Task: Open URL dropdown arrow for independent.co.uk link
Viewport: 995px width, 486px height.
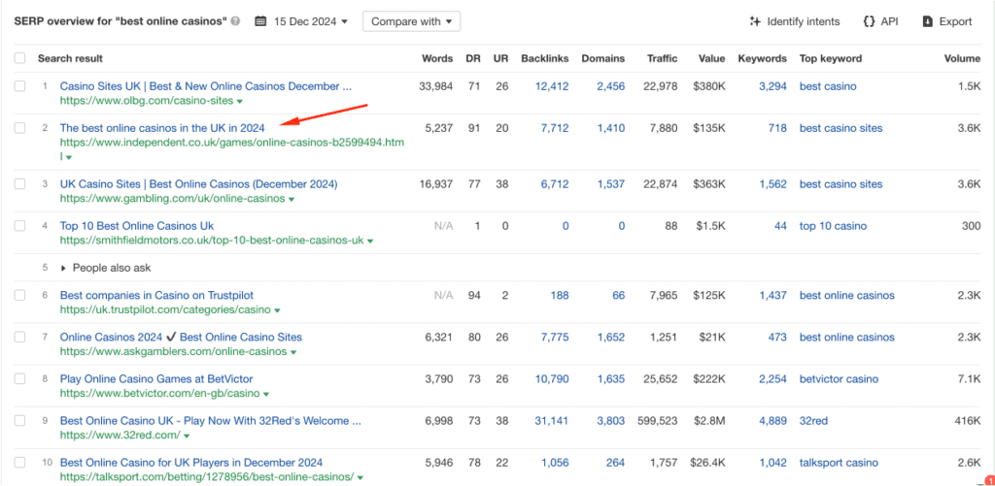Action: [69, 157]
